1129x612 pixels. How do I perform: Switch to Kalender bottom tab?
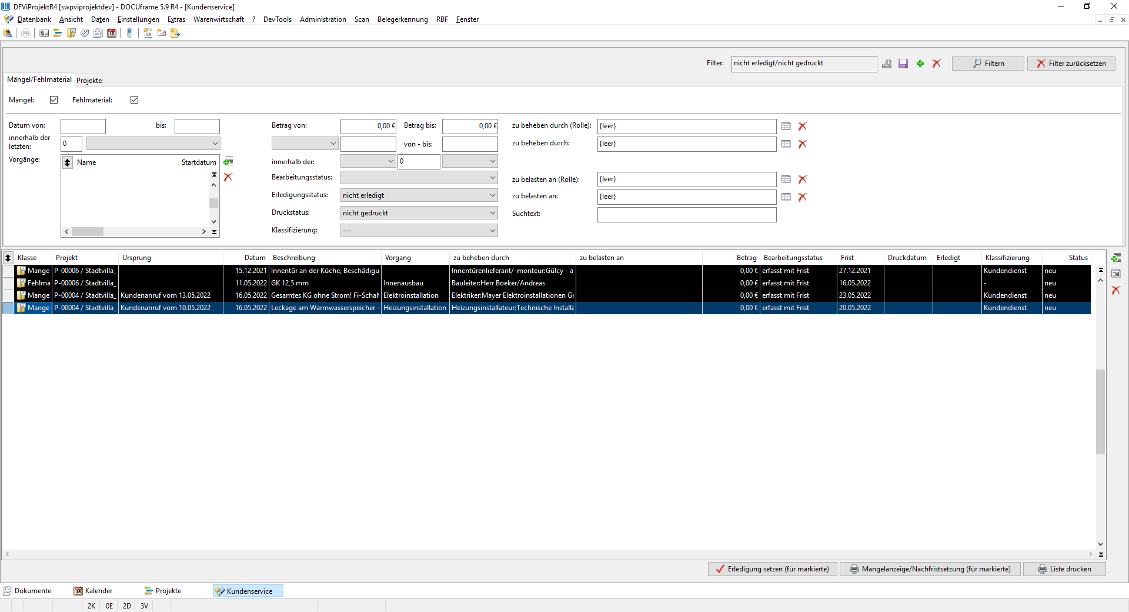93,591
